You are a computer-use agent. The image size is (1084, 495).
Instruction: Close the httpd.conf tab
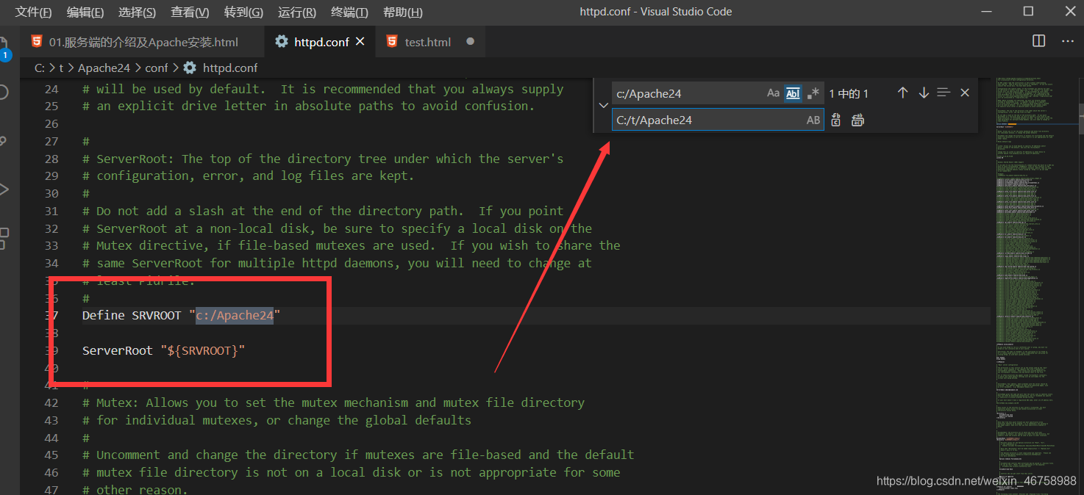pyautogui.click(x=360, y=42)
